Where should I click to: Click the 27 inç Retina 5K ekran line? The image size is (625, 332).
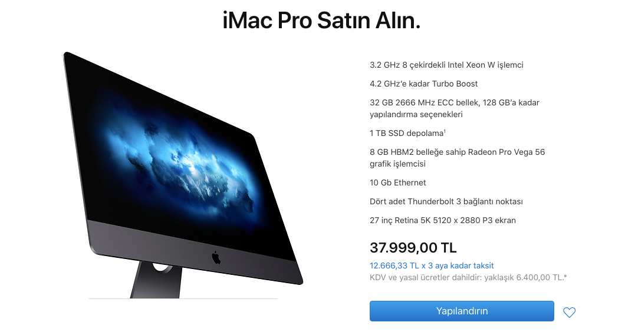442,220
